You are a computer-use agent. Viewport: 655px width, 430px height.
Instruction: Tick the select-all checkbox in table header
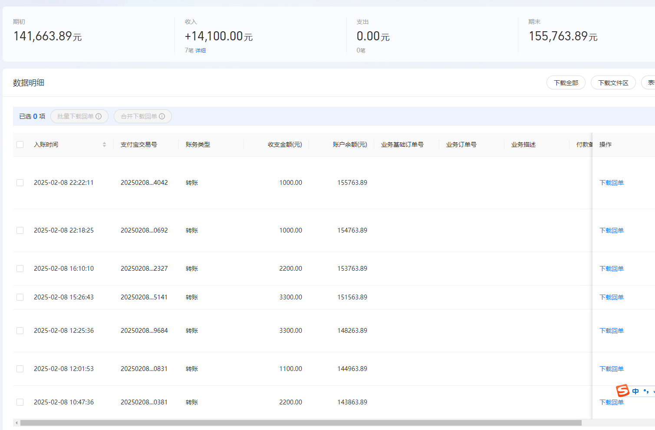tap(20, 144)
